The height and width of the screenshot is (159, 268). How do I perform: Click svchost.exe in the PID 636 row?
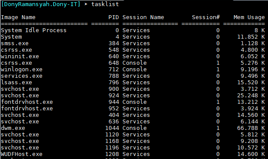point(20,122)
